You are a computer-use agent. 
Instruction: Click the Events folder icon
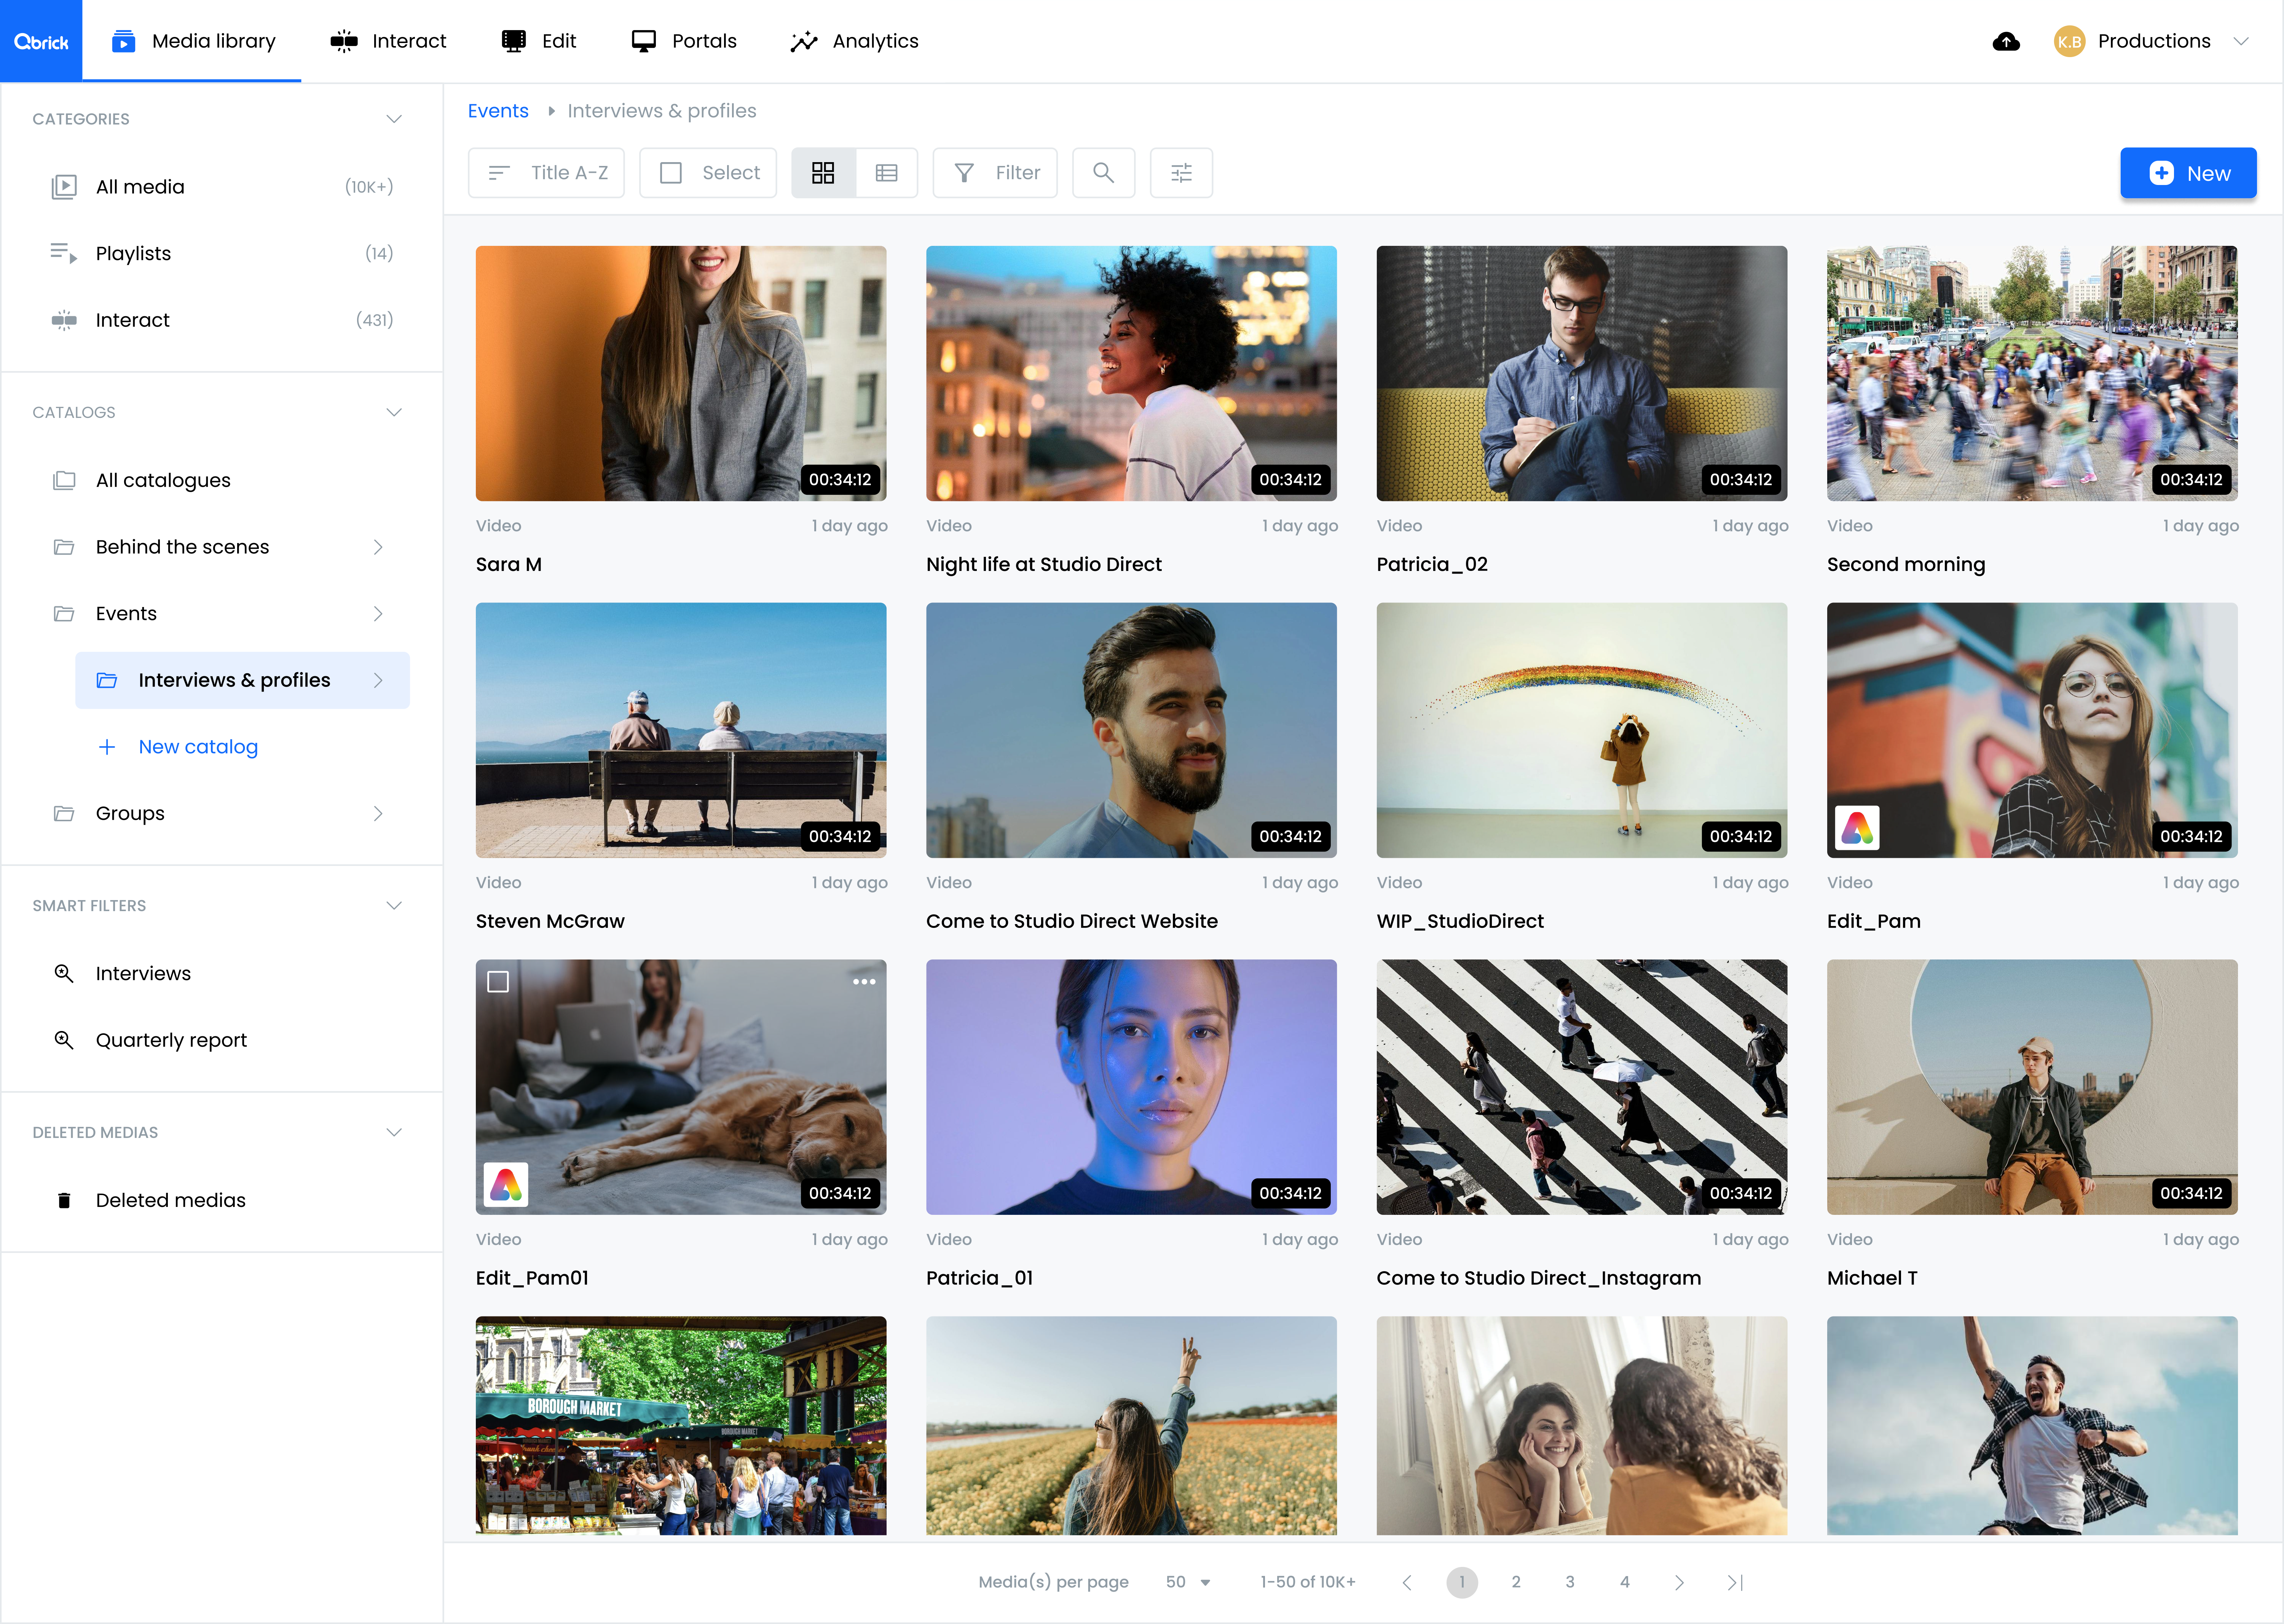pyautogui.click(x=64, y=614)
